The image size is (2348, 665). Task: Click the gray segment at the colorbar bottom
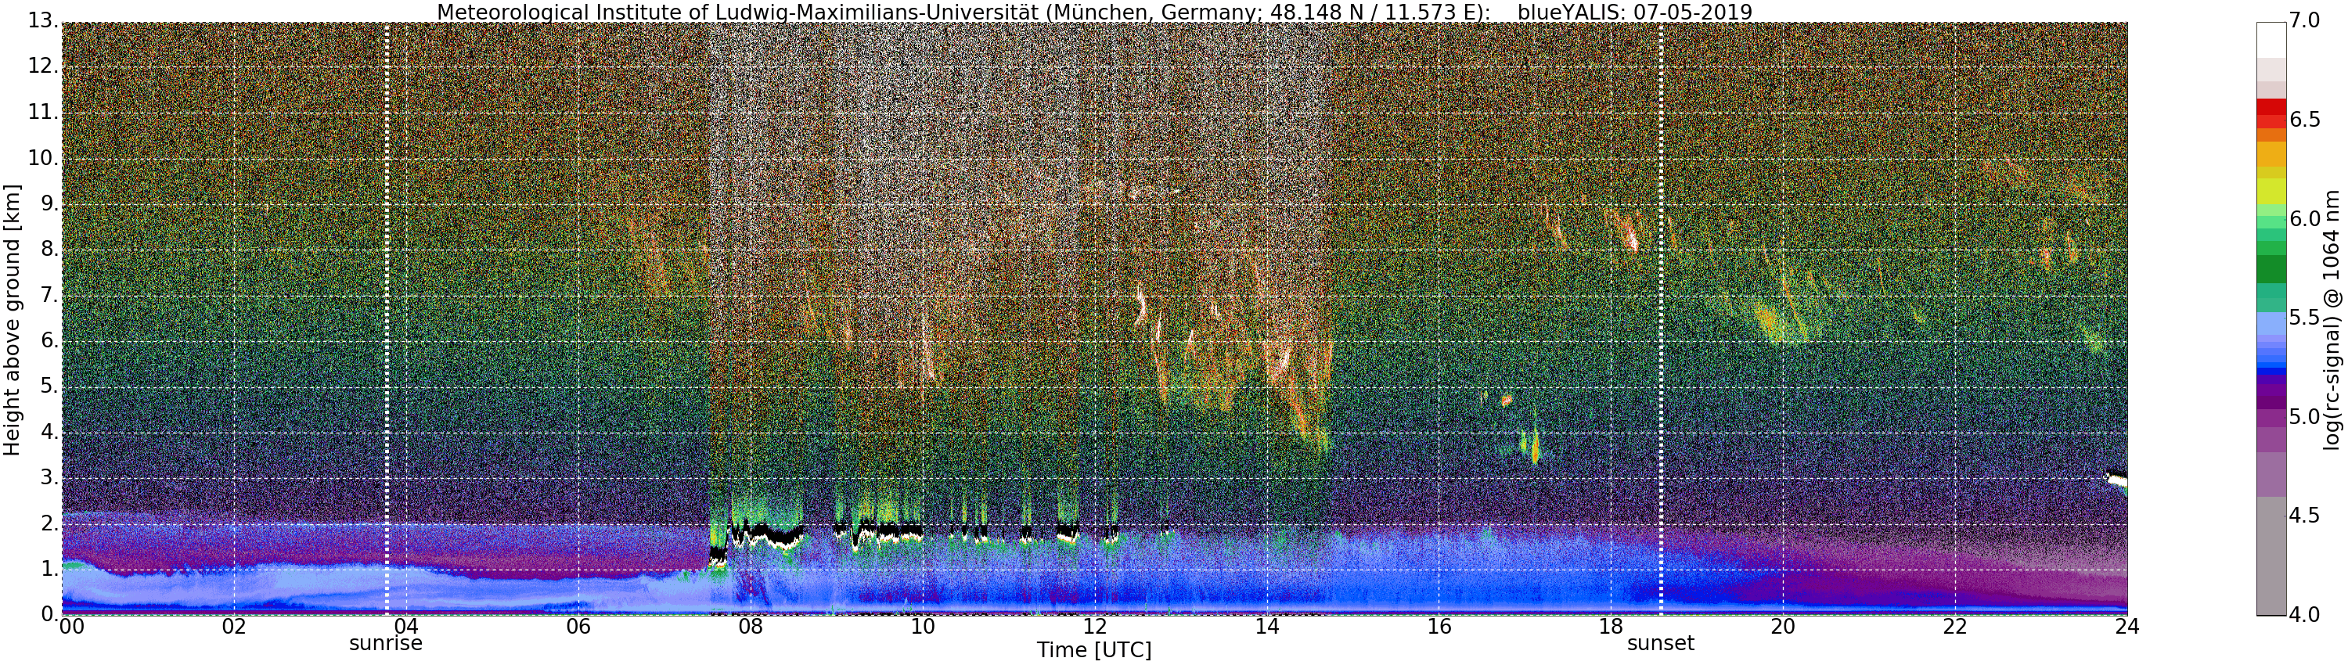[2271, 555]
